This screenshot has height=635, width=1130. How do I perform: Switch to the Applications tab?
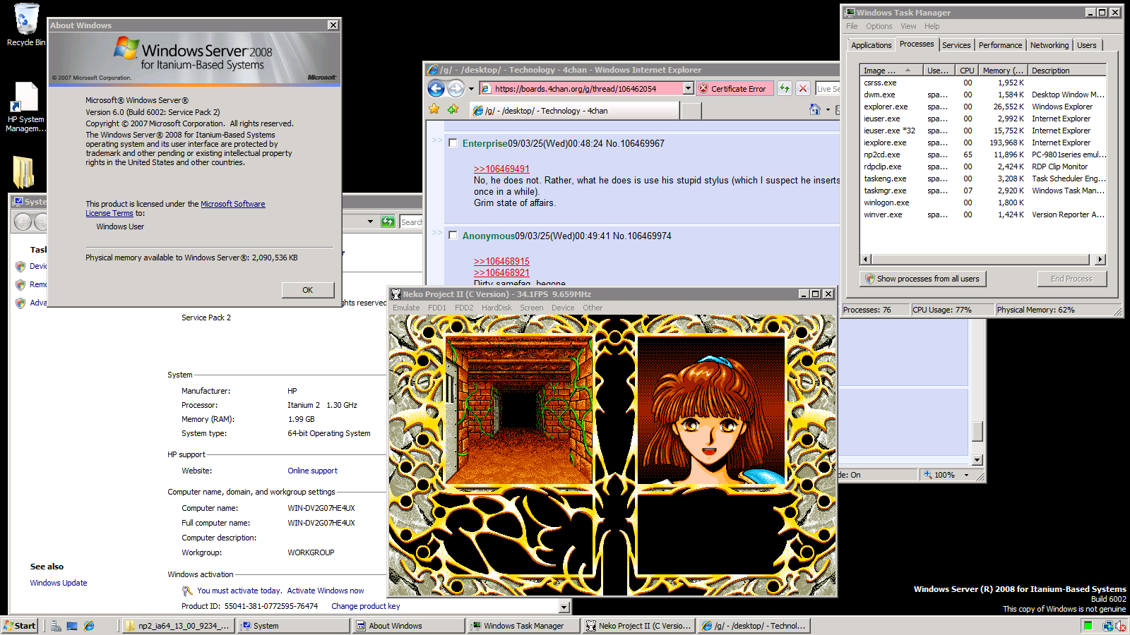[871, 45]
